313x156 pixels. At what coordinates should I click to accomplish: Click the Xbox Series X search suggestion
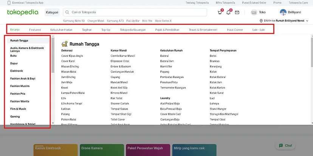[x=163, y=21]
